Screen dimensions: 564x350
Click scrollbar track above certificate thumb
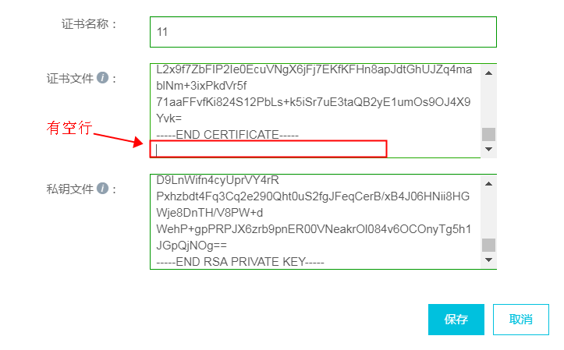click(x=488, y=104)
